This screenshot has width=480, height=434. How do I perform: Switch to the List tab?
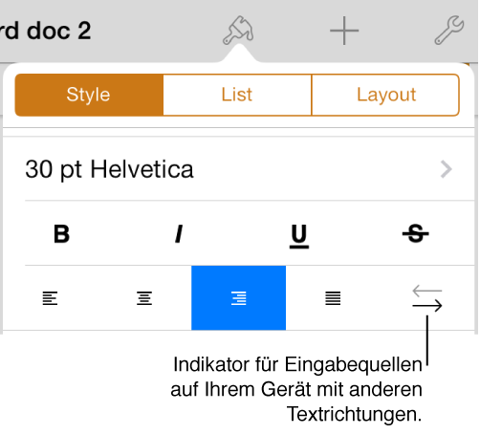[237, 95]
